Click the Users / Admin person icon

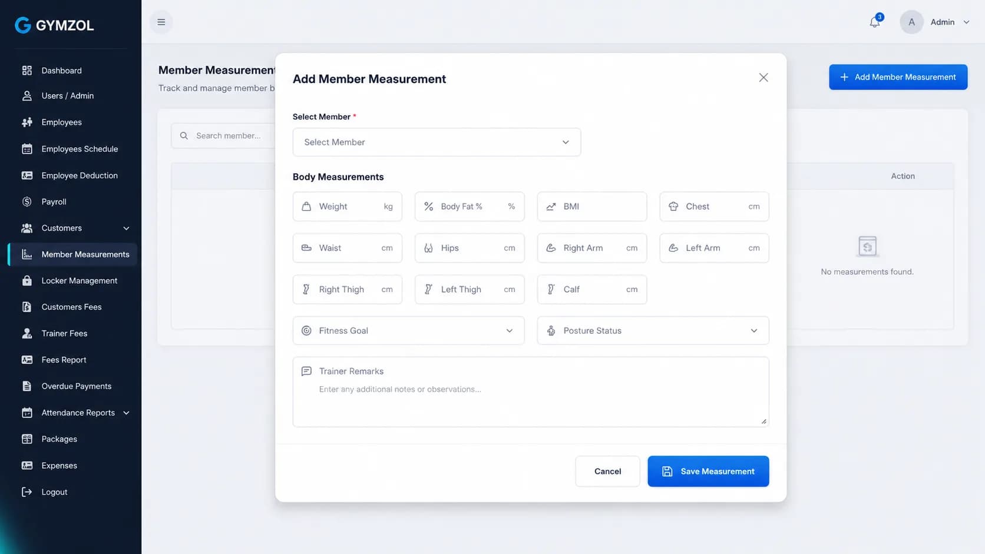[27, 96]
